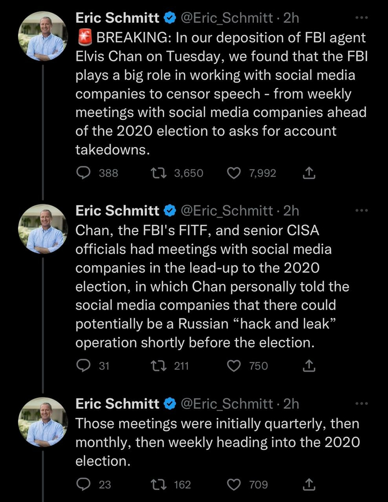
Task: Open more options on the third tweet
Action: (x=361, y=403)
